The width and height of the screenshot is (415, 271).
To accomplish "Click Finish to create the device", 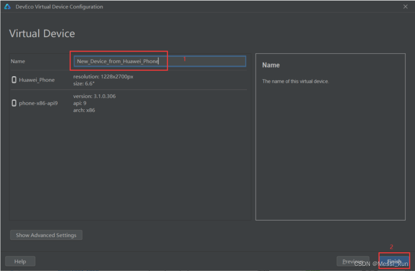I will pos(394,261).
